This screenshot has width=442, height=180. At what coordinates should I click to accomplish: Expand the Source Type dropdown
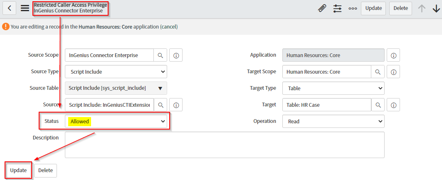116,72
